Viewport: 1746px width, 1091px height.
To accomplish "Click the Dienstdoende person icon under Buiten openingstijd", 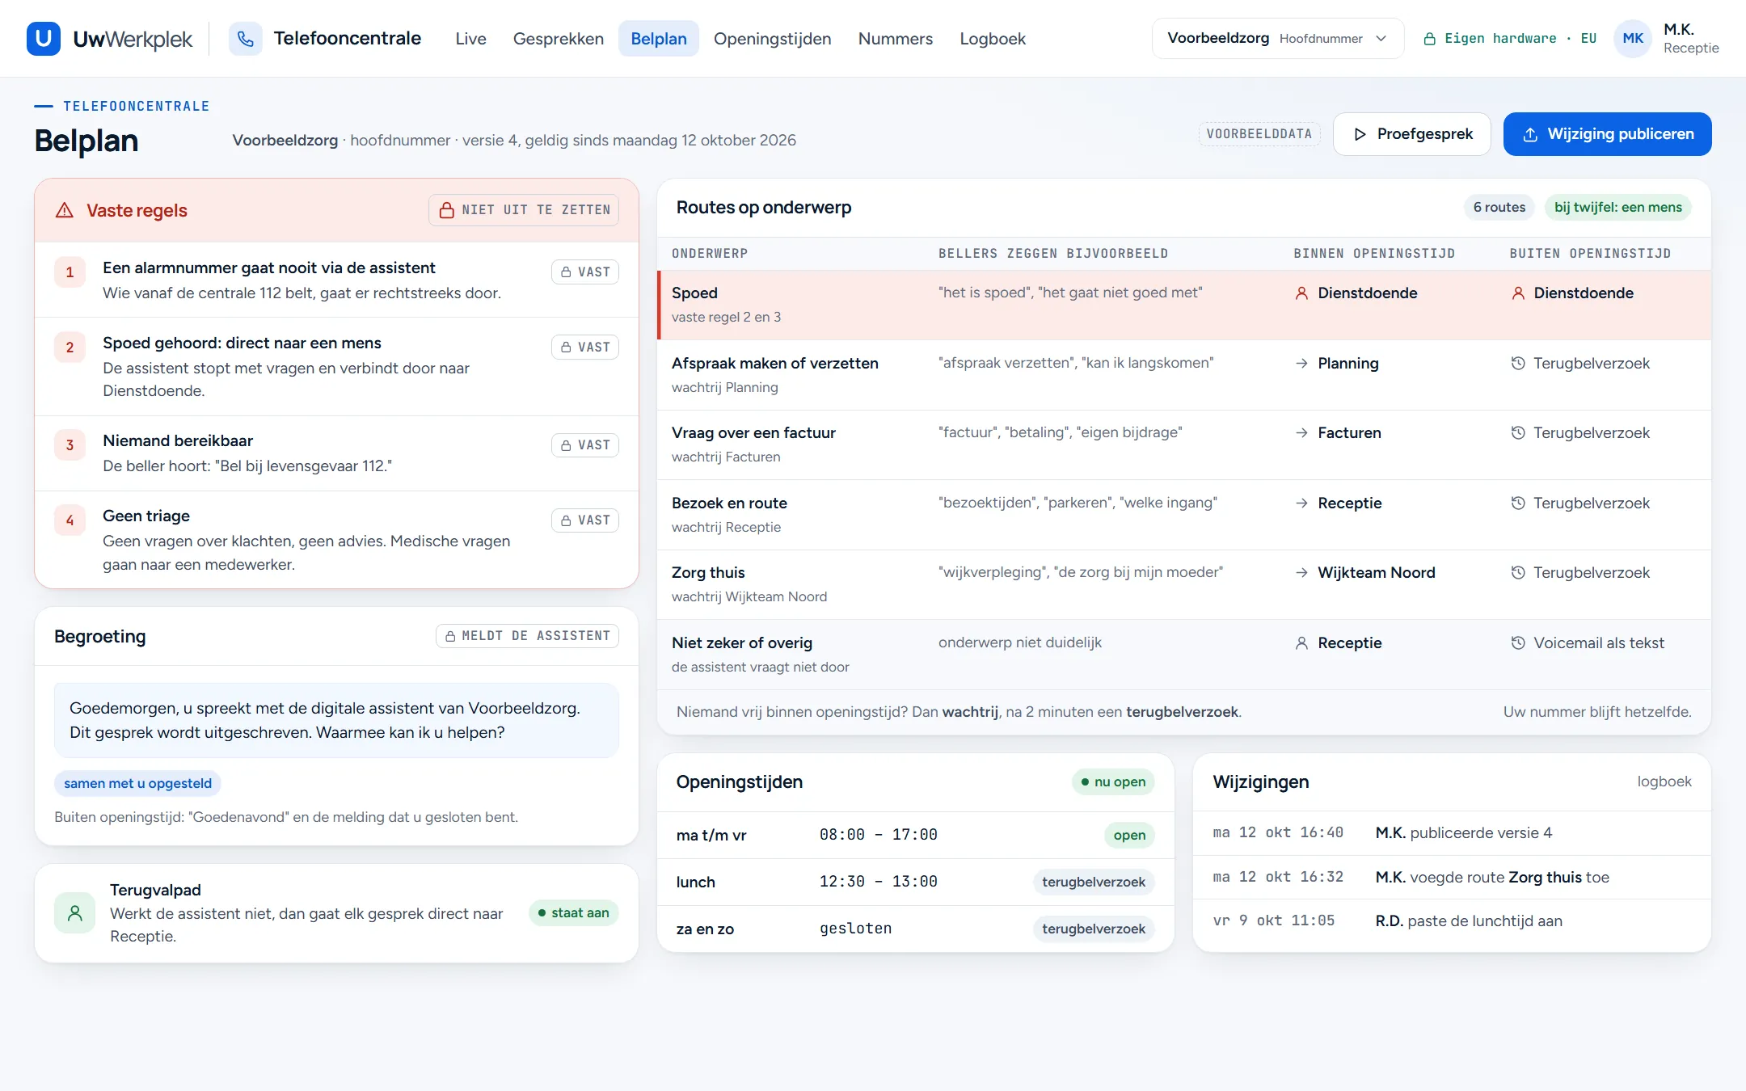I will (1518, 293).
